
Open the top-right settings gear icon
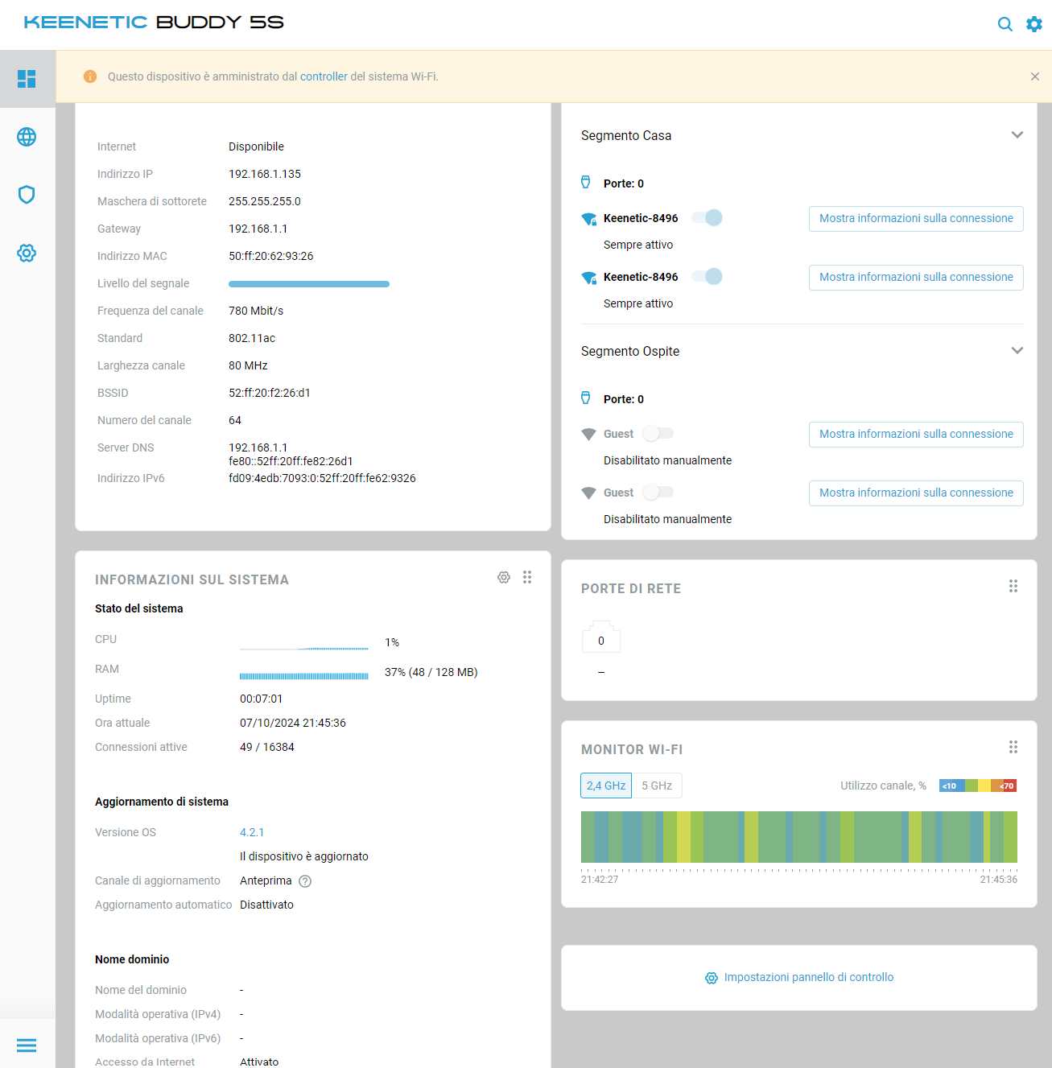click(x=1034, y=24)
